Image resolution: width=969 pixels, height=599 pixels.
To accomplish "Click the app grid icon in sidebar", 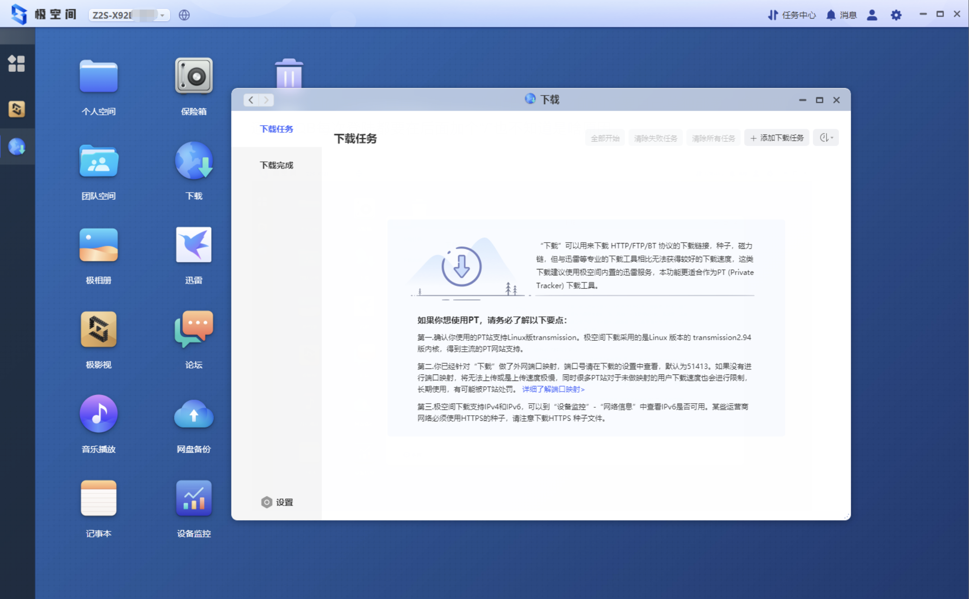I will click(17, 63).
